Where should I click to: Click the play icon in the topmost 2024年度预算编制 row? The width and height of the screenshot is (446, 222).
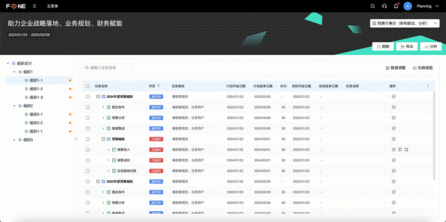pos(394,97)
